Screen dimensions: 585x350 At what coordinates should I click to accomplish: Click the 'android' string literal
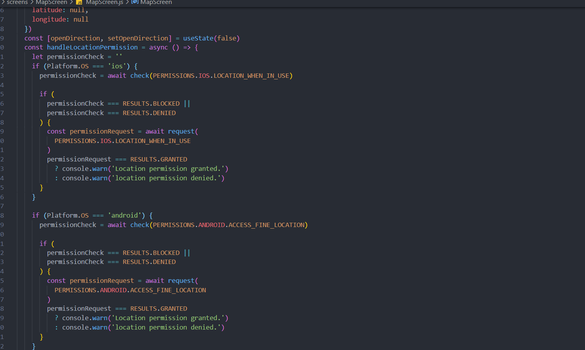[125, 215]
